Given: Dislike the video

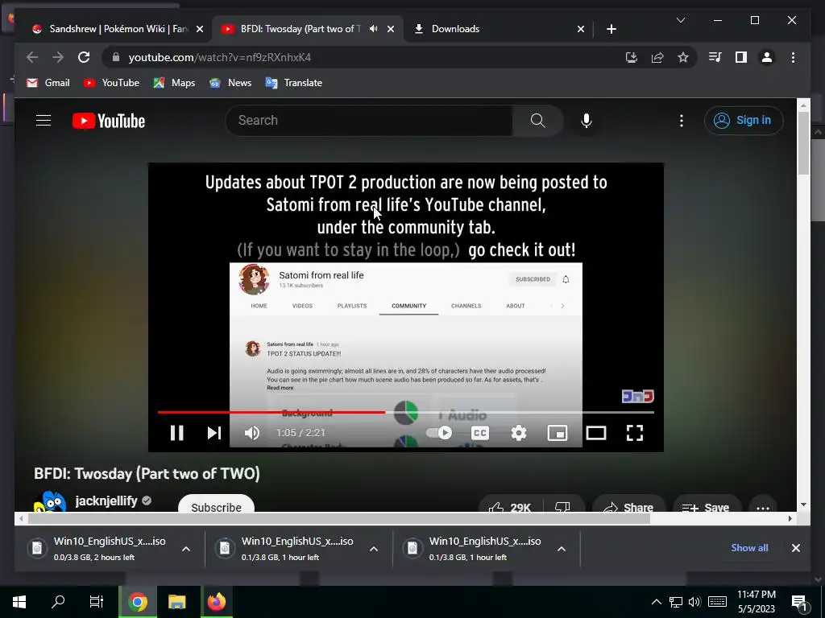Looking at the screenshot, I should (x=562, y=505).
